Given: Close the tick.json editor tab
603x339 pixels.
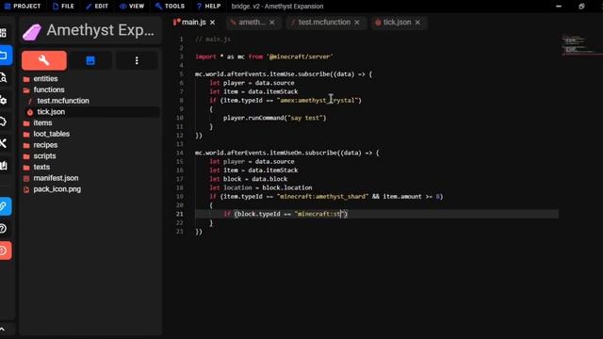Looking at the screenshot, I should click(417, 23).
